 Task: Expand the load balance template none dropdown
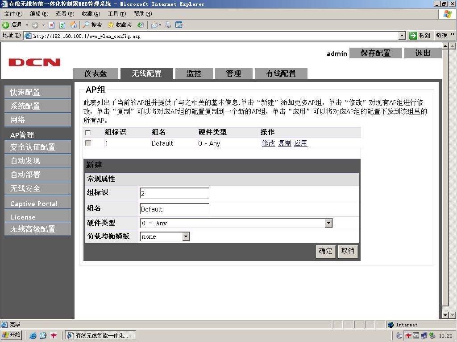coord(186,237)
